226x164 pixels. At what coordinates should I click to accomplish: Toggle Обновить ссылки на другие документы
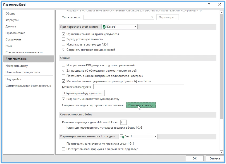point(63,34)
